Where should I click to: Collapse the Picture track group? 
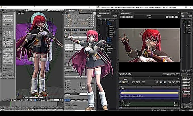pyautogui.click(x=120, y=89)
